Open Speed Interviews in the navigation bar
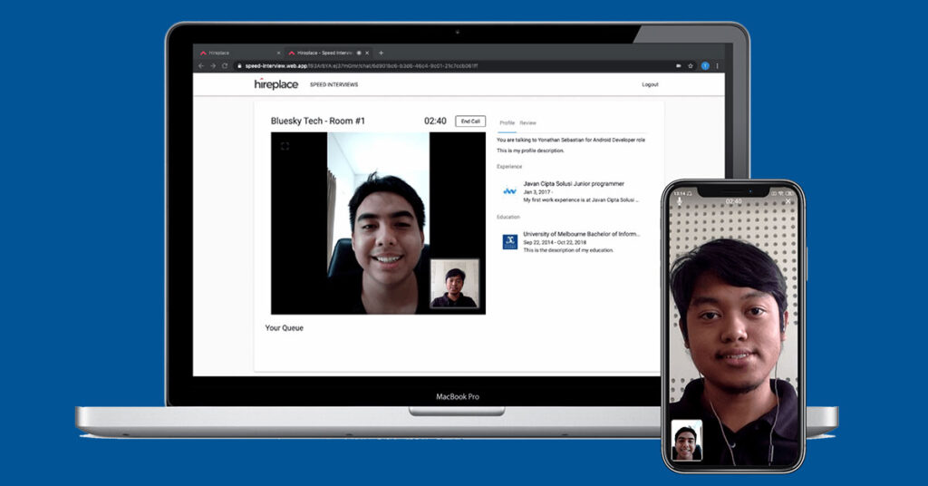The width and height of the screenshot is (928, 486). click(x=333, y=84)
